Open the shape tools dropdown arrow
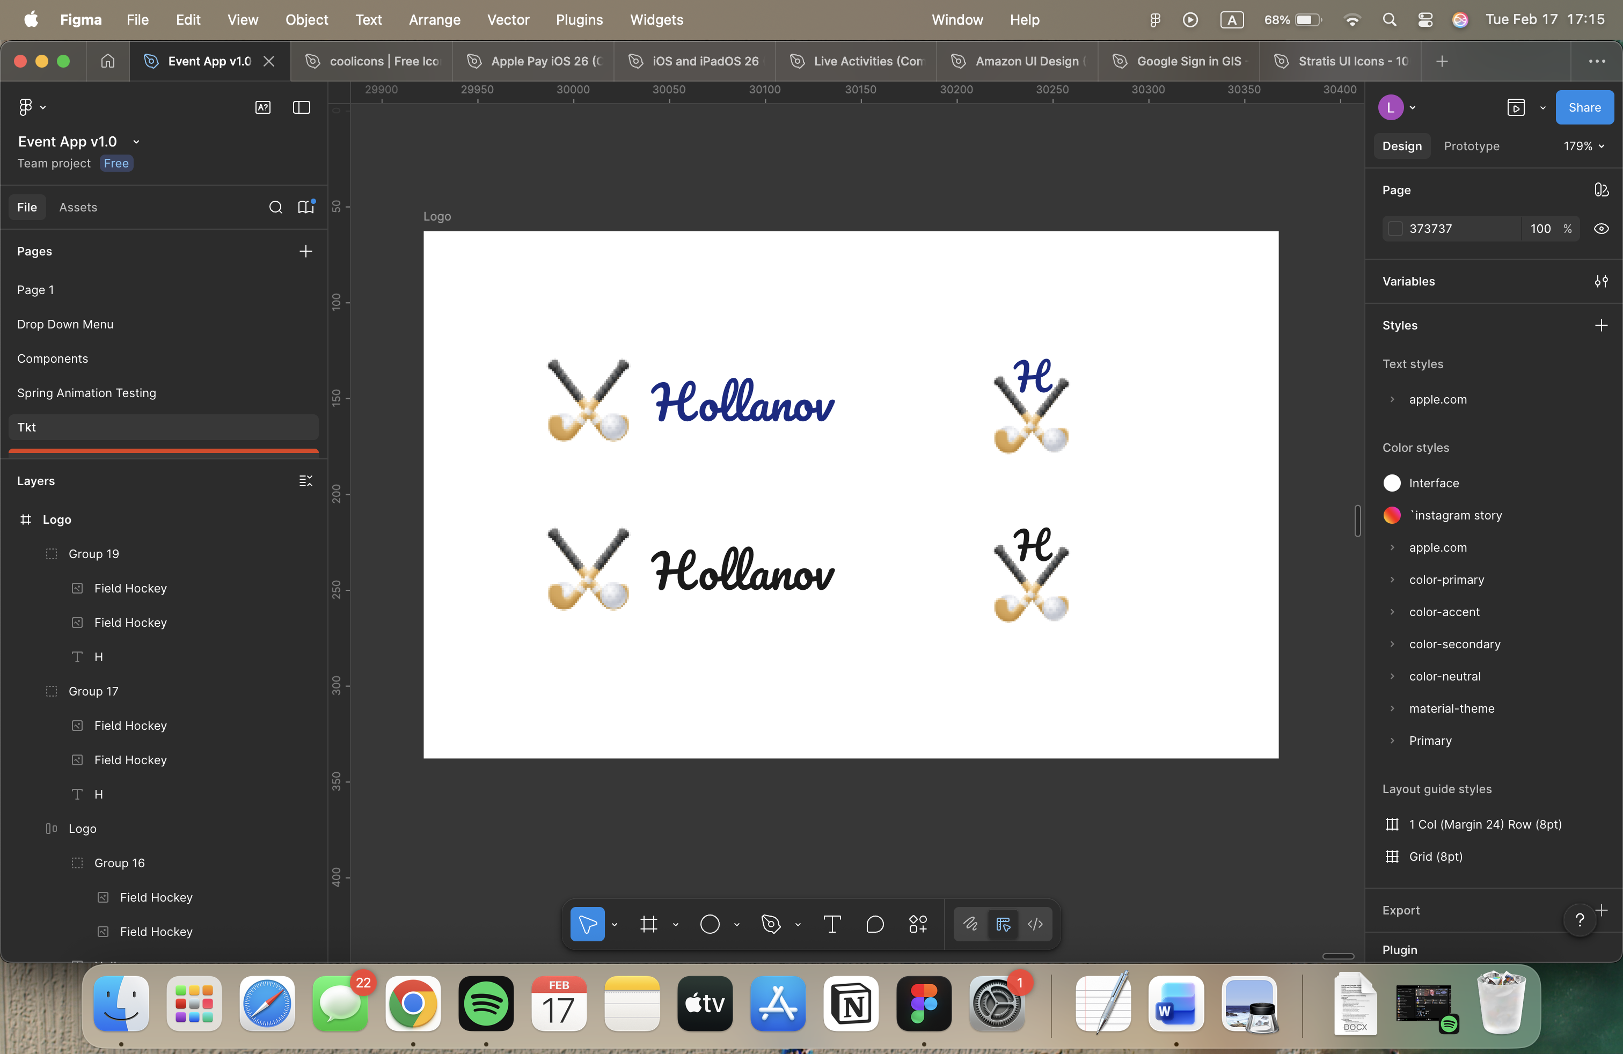 [x=736, y=925]
